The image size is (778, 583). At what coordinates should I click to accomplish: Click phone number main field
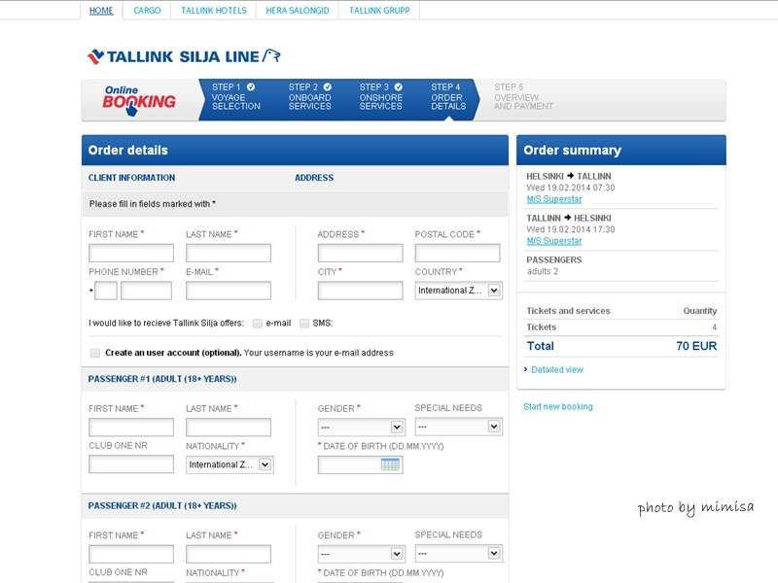click(x=146, y=291)
